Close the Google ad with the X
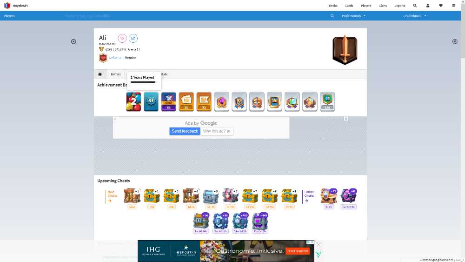 coord(346,119)
